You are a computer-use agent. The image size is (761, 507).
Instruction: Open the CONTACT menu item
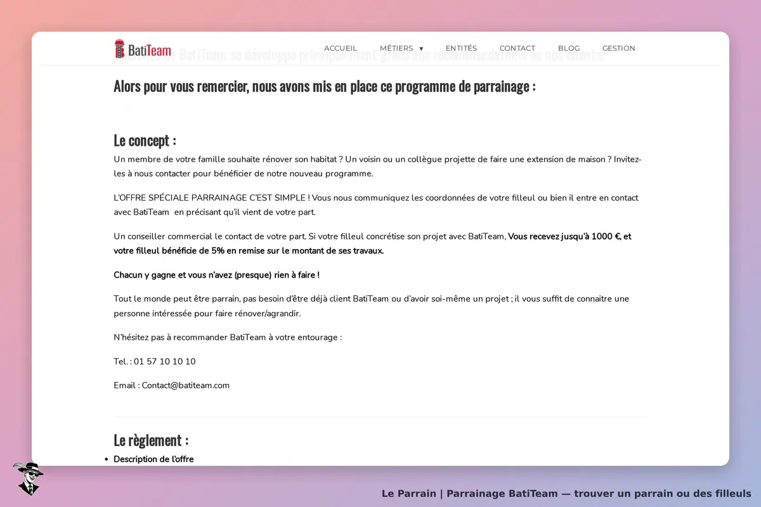[517, 48]
